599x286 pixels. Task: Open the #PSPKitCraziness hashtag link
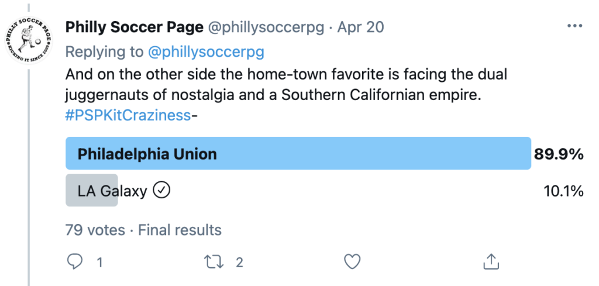pyautogui.click(x=128, y=115)
